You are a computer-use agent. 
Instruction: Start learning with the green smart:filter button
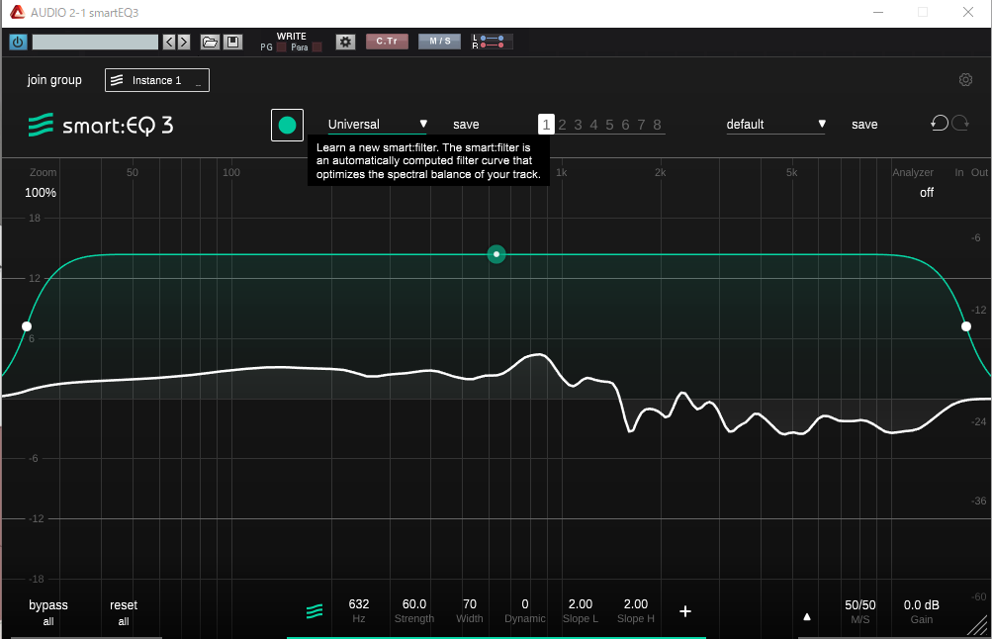(x=287, y=126)
